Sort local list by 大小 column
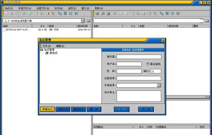 pyautogui.click(x=40, y=26)
